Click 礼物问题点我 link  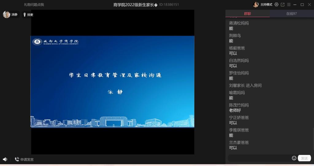34,5
